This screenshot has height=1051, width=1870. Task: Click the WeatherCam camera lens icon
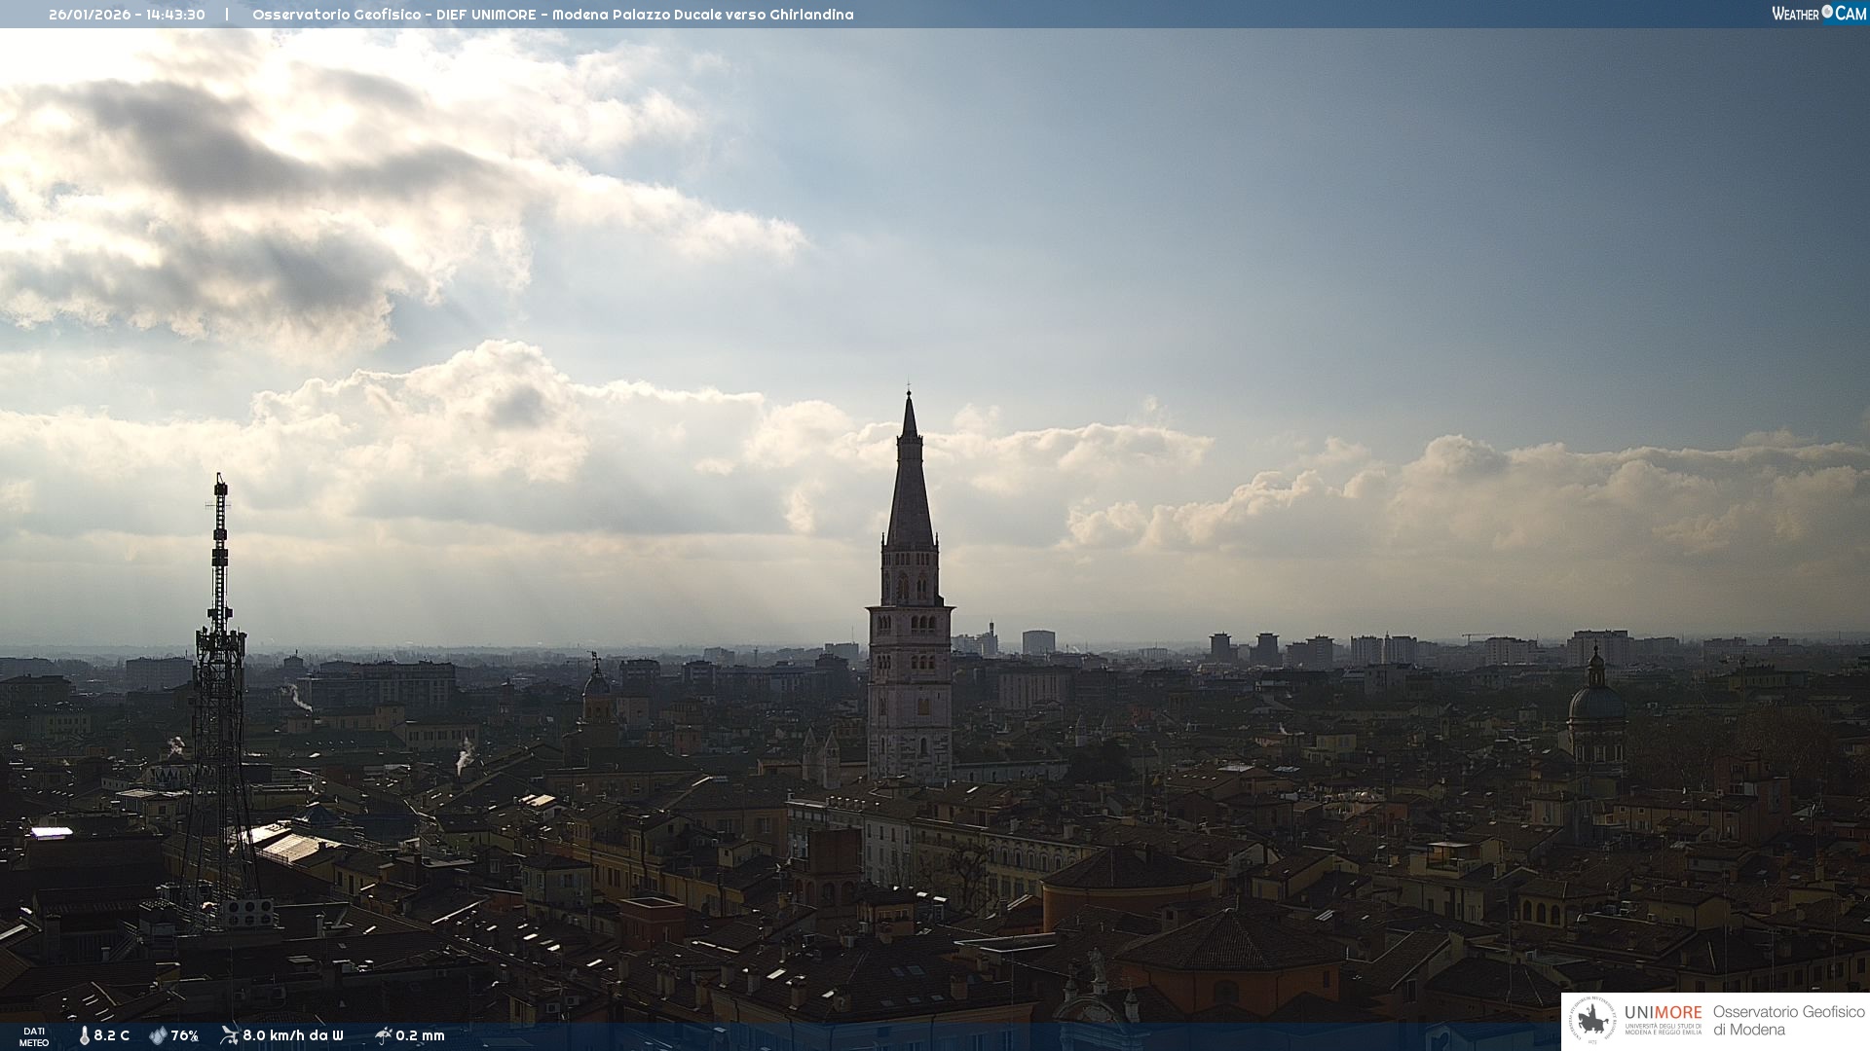[x=1827, y=13]
